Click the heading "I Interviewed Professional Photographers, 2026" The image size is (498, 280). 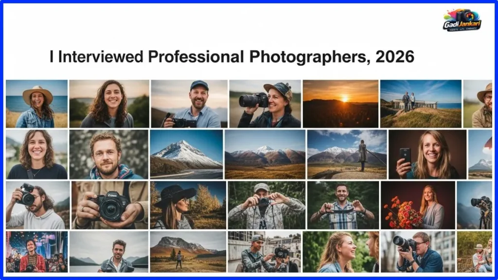[232, 57]
